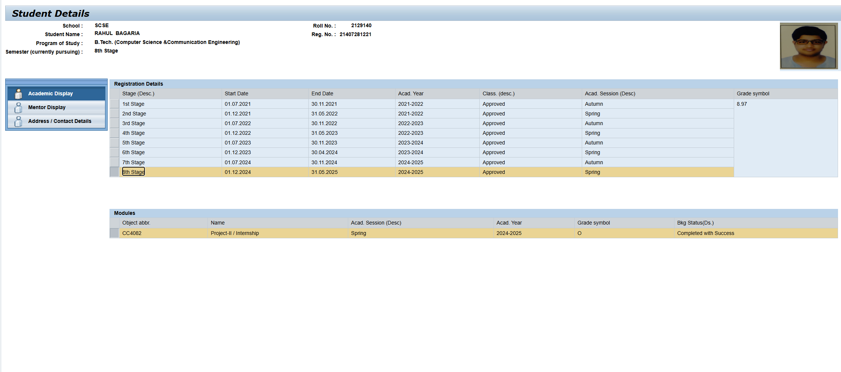Viewport: 841px width, 372px height.
Task: Click the Bkg Status(Ds.) column header
Action: point(695,223)
